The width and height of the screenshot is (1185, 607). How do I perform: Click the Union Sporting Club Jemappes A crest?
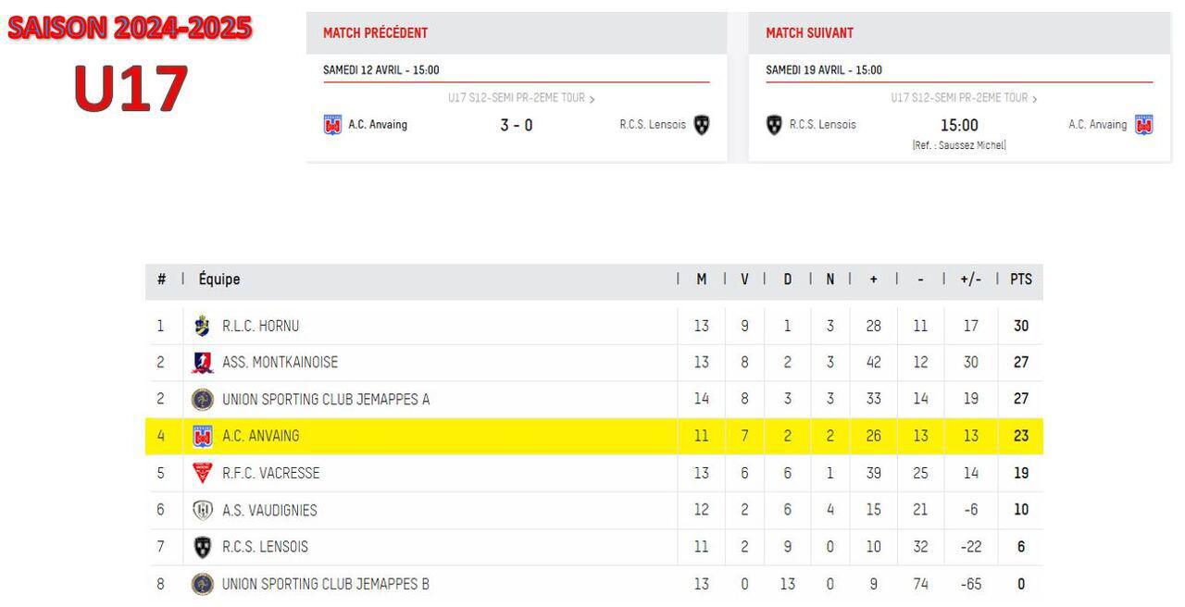202,400
